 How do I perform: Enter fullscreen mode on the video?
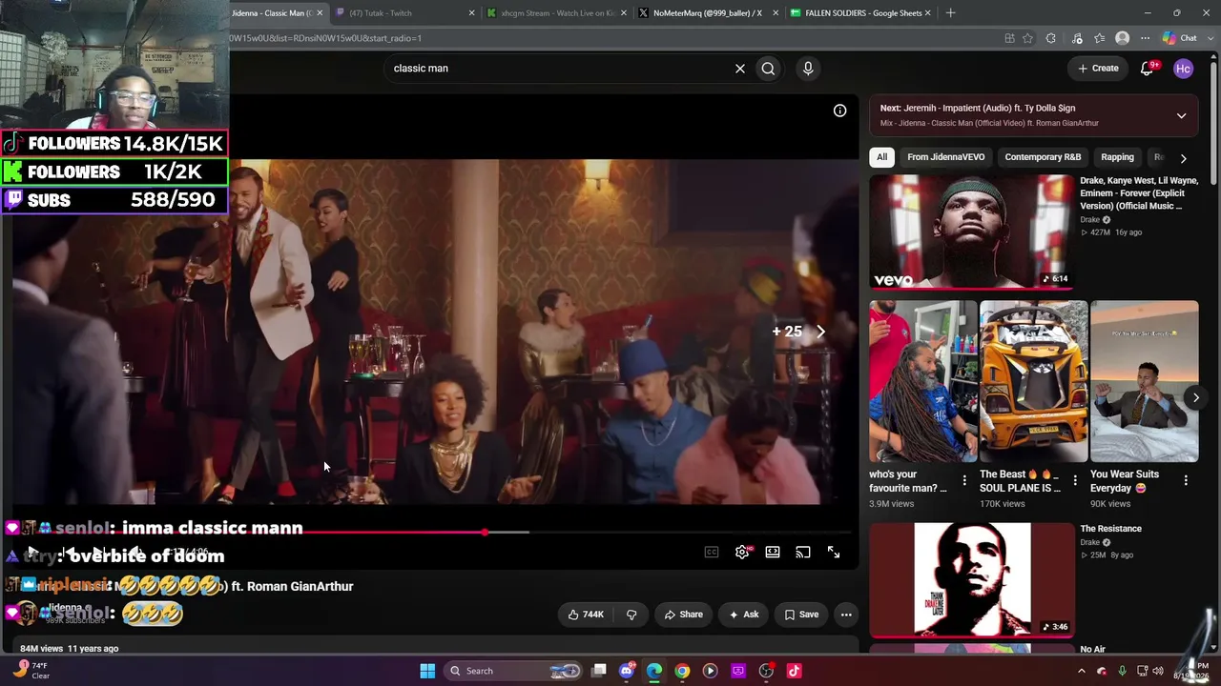point(834,553)
